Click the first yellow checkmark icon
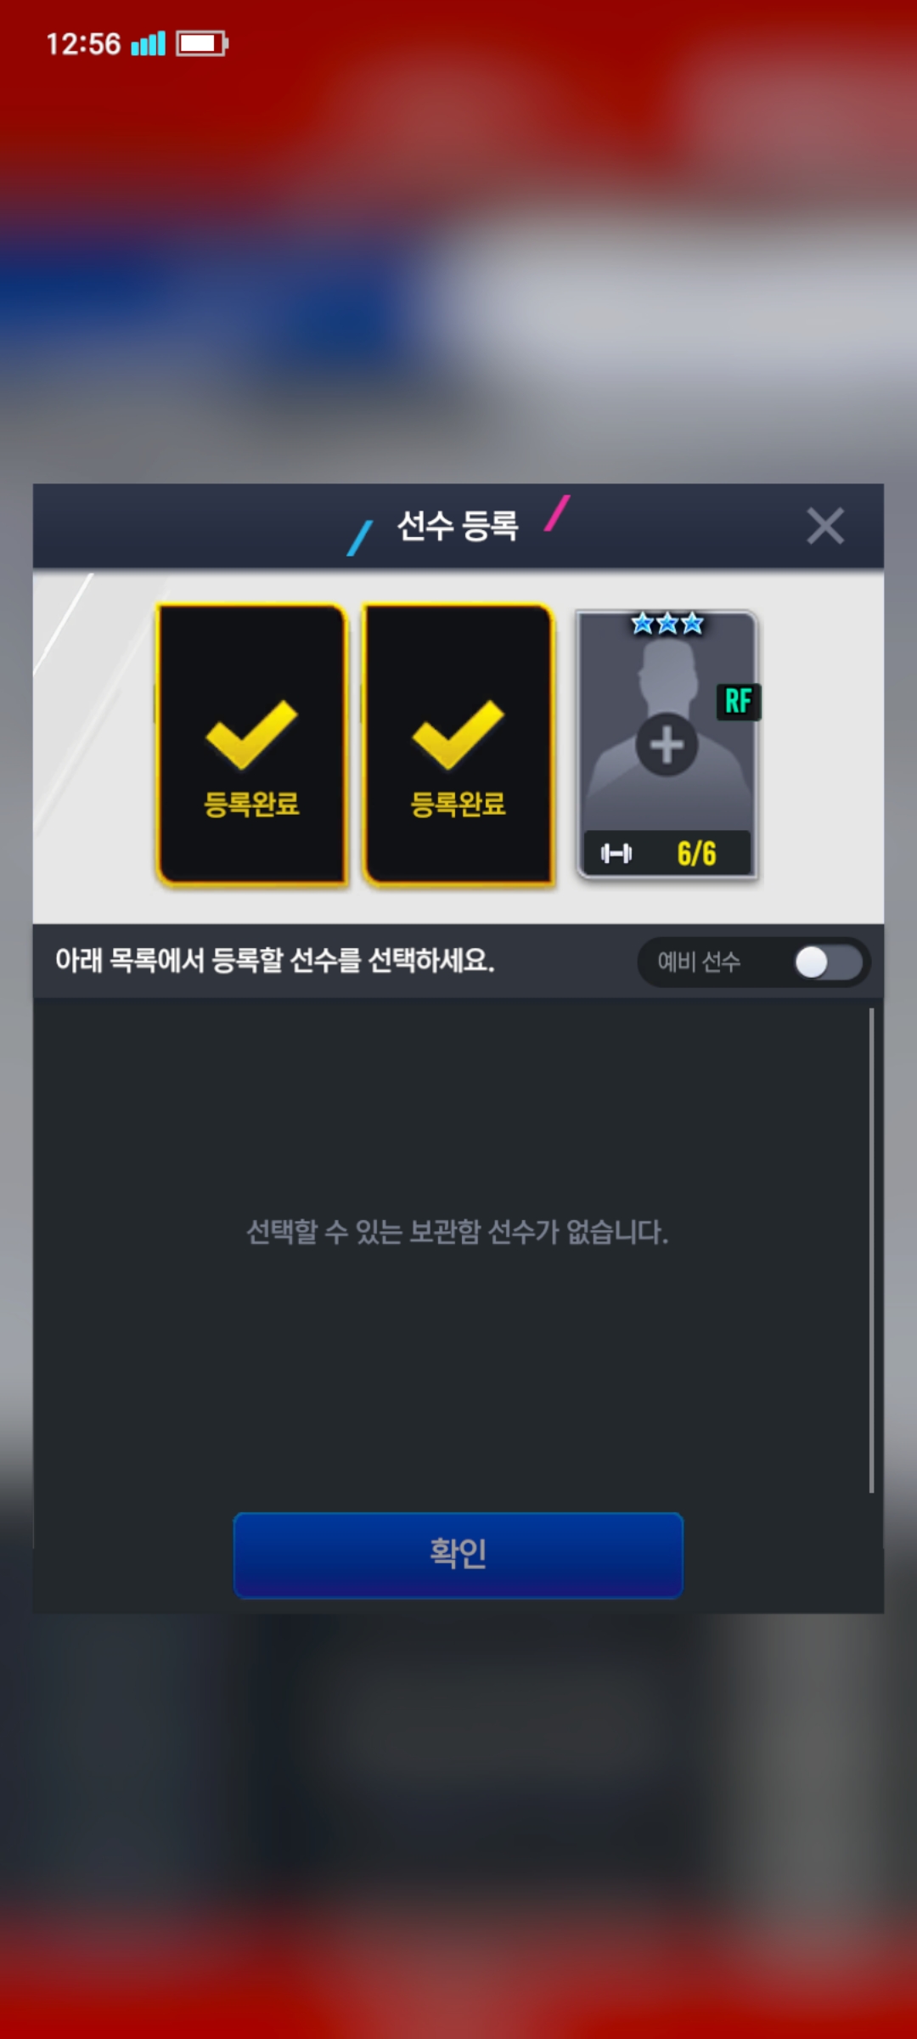This screenshot has height=2039, width=917. pyautogui.click(x=251, y=734)
